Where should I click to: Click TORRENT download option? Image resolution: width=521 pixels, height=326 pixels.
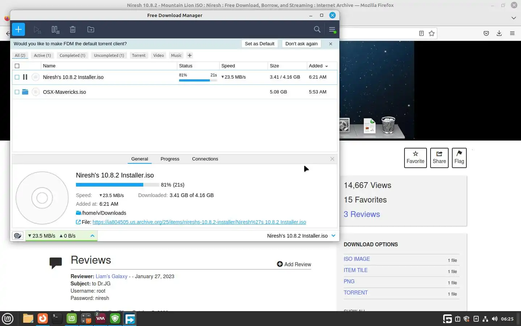(x=356, y=293)
